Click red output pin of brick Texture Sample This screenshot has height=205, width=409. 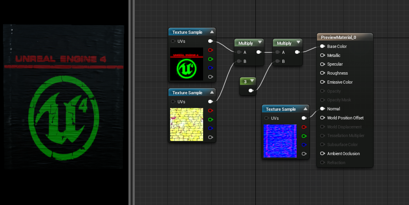point(211,111)
